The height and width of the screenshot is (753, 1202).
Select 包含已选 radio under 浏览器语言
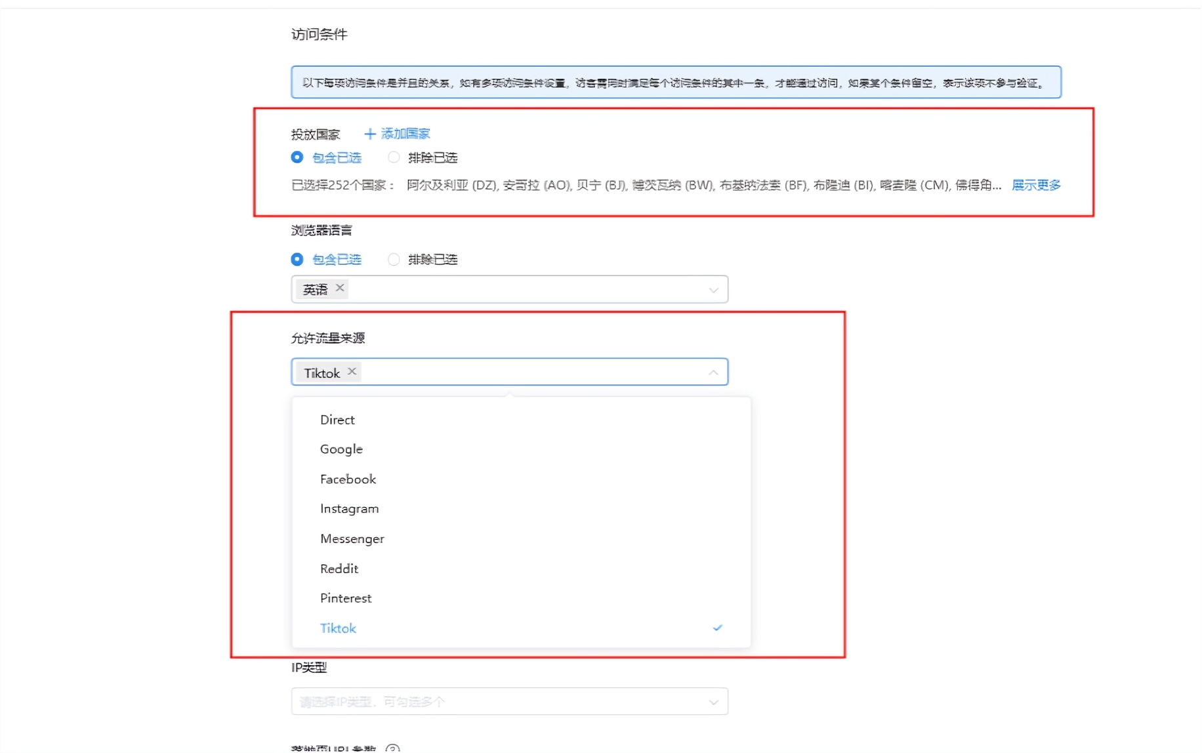tap(297, 259)
